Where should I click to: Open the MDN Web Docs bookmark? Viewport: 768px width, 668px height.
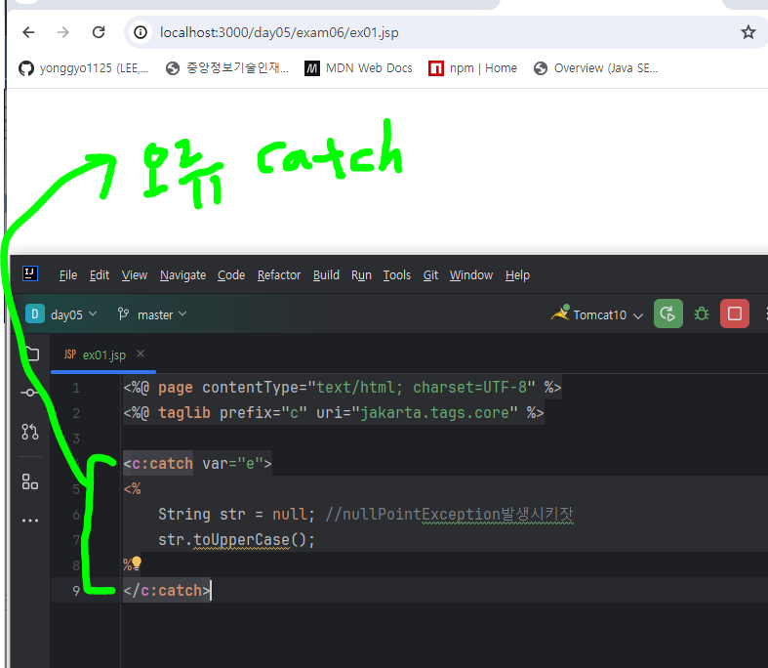coord(358,68)
